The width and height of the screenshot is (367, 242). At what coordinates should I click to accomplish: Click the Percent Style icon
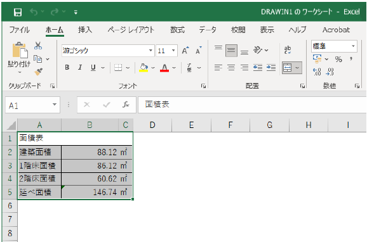tap(338, 60)
